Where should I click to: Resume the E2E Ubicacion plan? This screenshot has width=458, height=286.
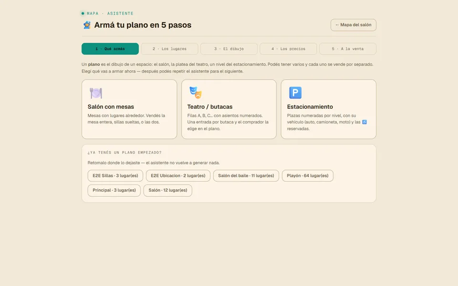[x=178, y=176]
